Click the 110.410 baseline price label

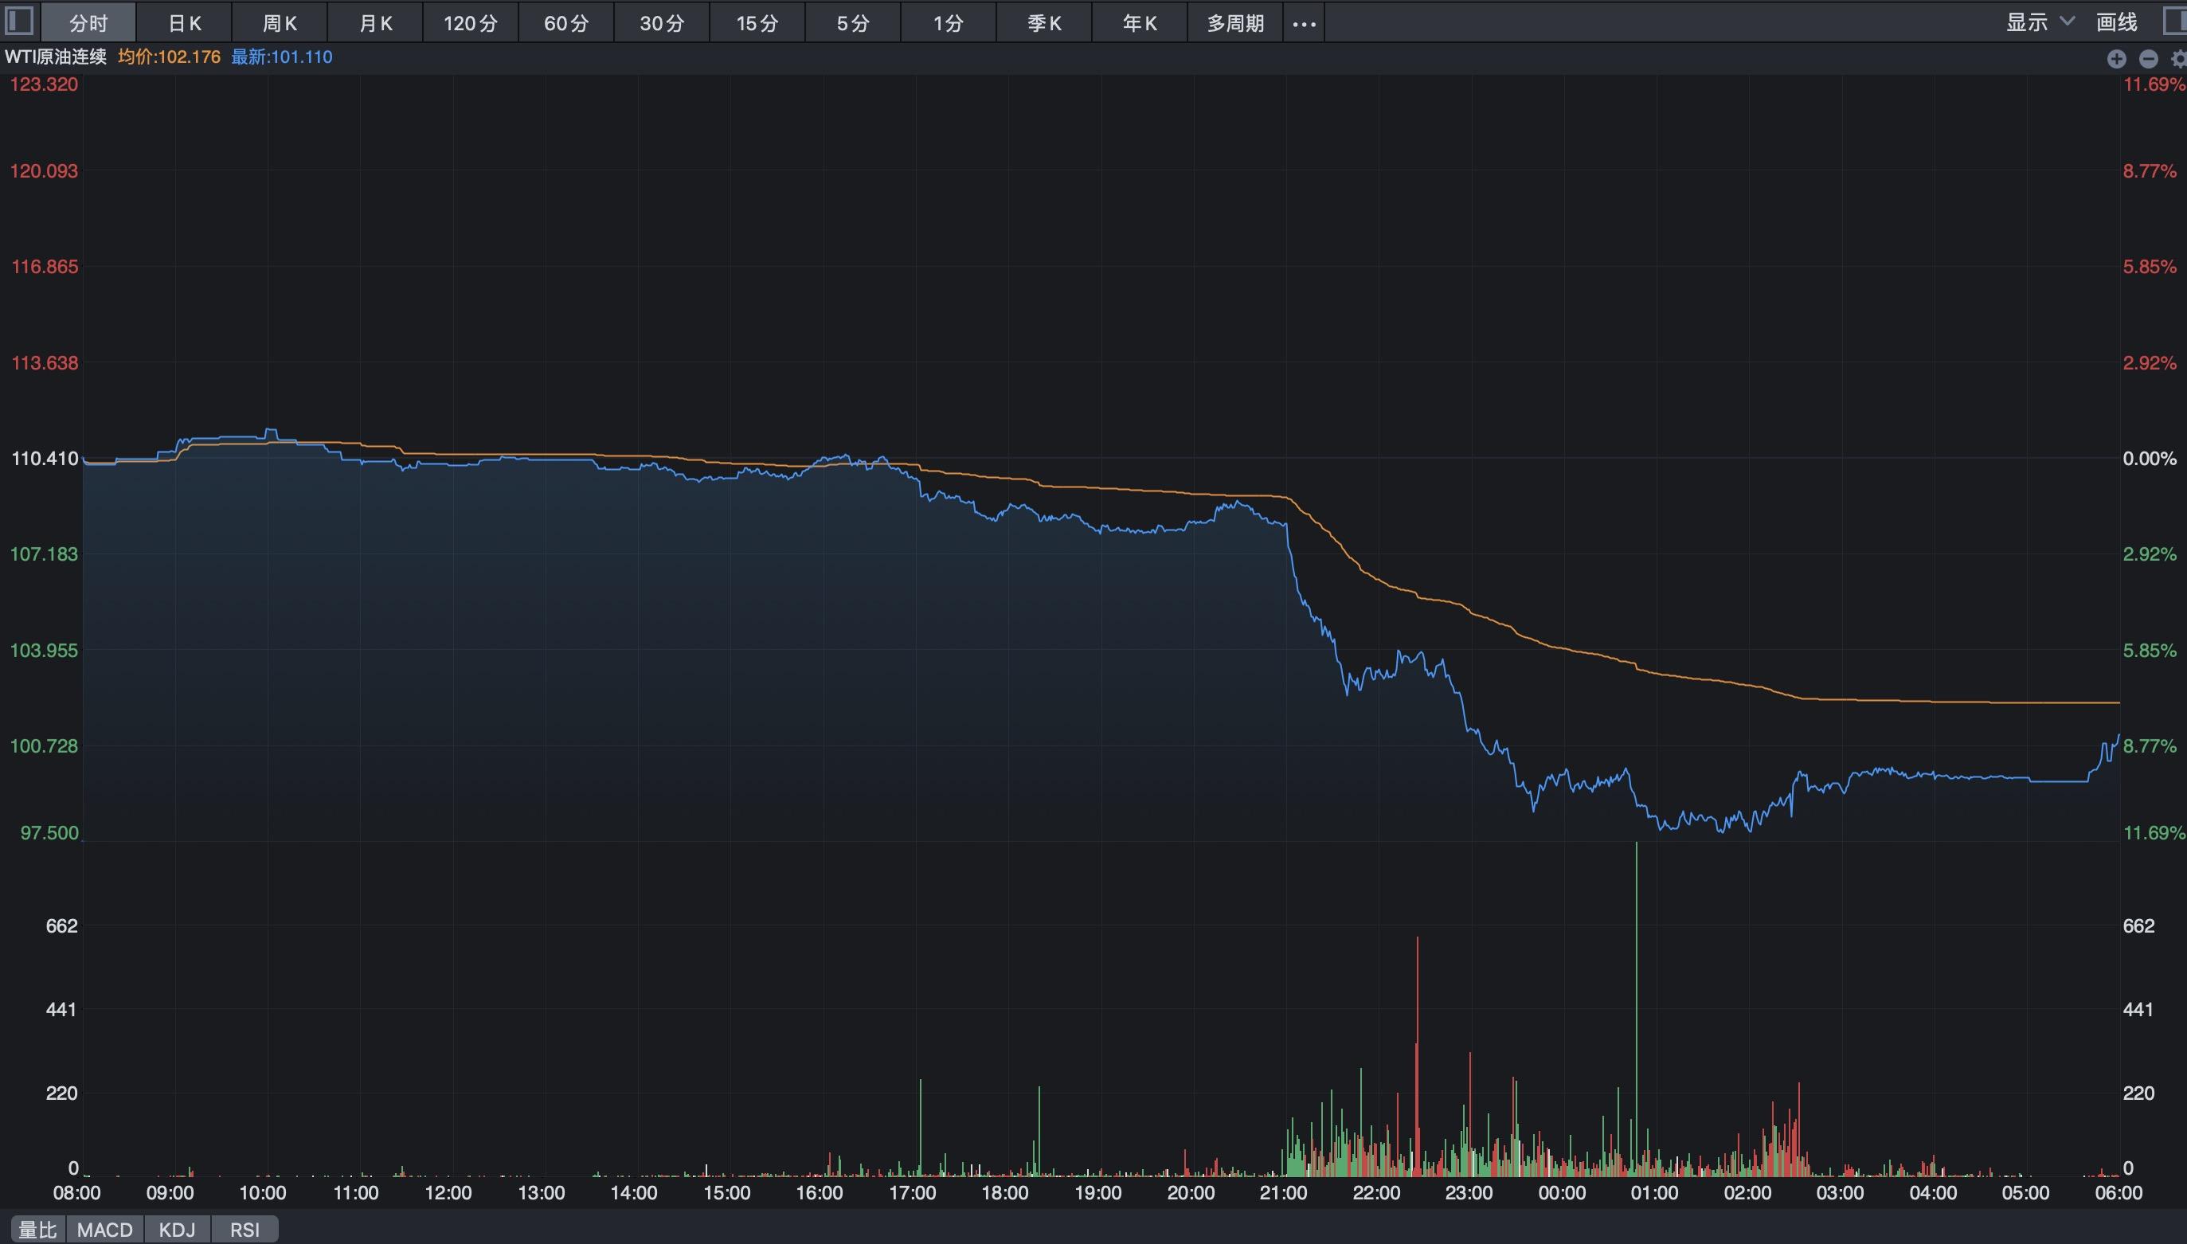pyautogui.click(x=45, y=459)
